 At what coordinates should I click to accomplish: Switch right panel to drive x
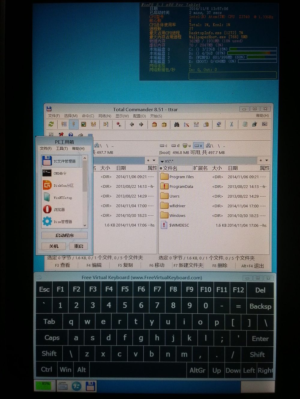(198, 146)
